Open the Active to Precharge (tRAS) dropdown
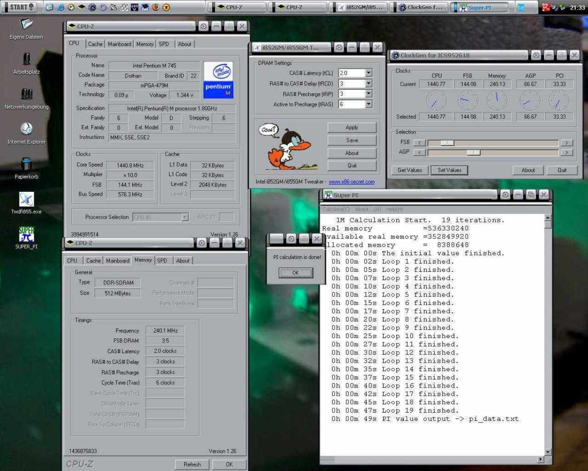 pyautogui.click(x=368, y=104)
